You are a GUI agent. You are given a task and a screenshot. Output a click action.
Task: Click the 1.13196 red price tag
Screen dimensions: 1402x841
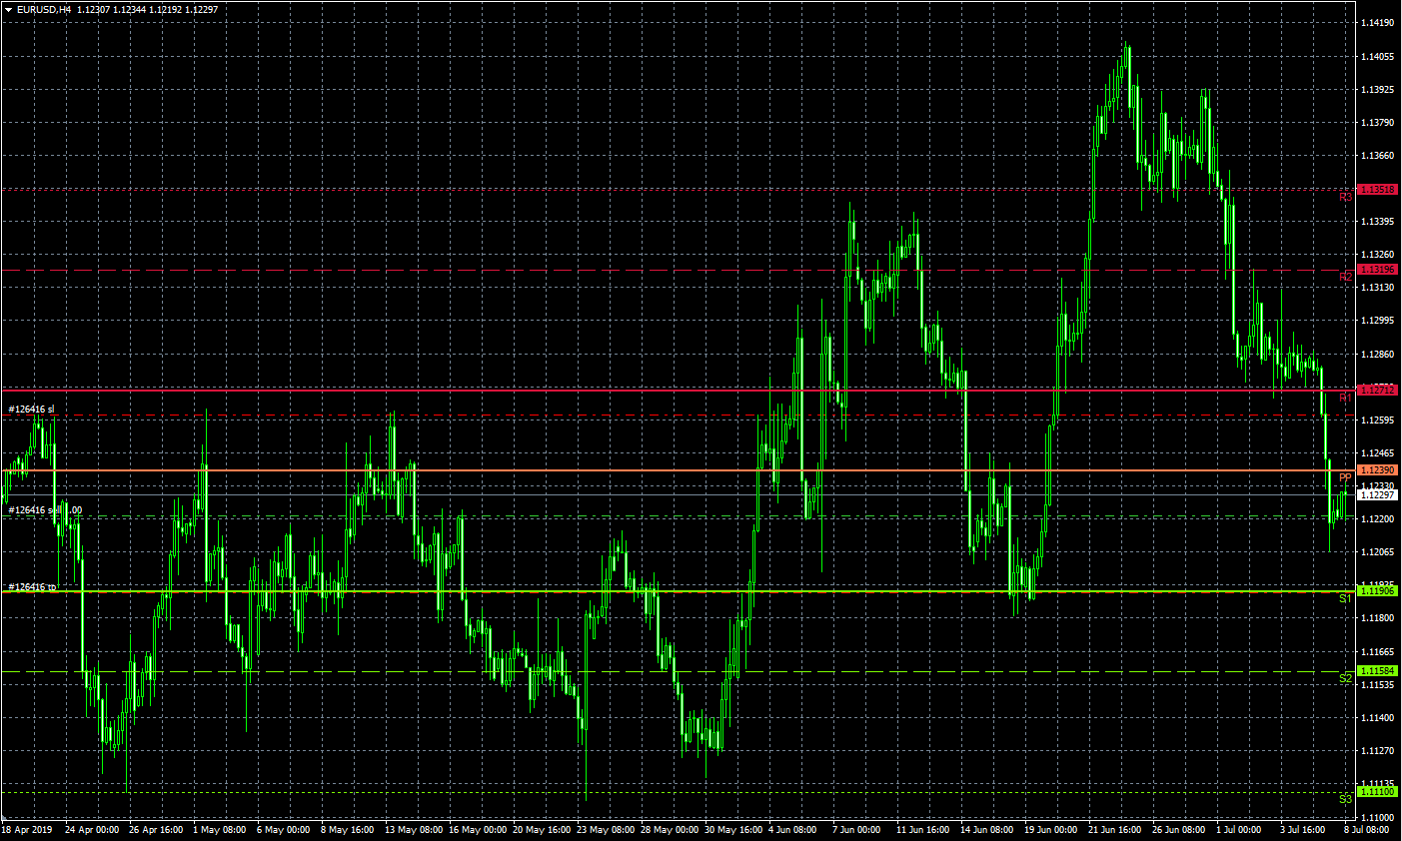1378,270
